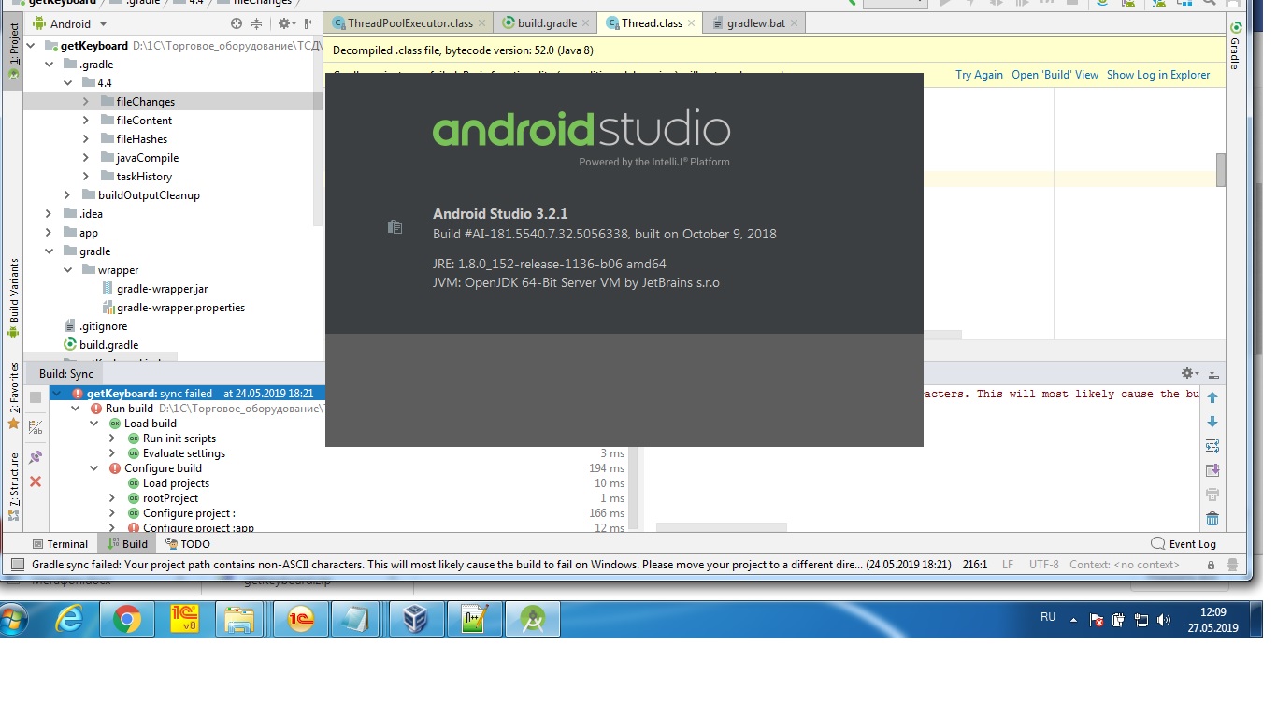Open Build output settings gear
Image resolution: width=1277 pixels, height=718 pixels.
(1189, 373)
